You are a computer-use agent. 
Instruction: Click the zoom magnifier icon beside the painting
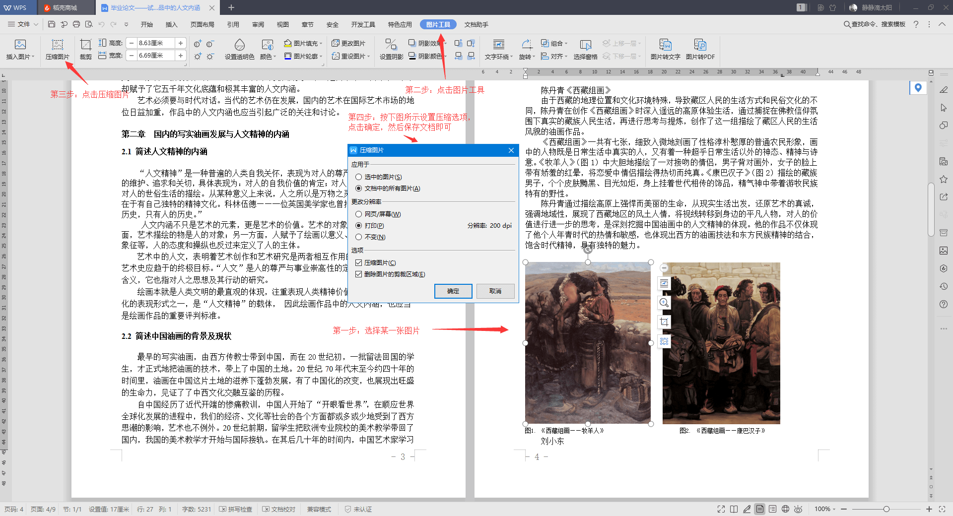[x=664, y=303]
